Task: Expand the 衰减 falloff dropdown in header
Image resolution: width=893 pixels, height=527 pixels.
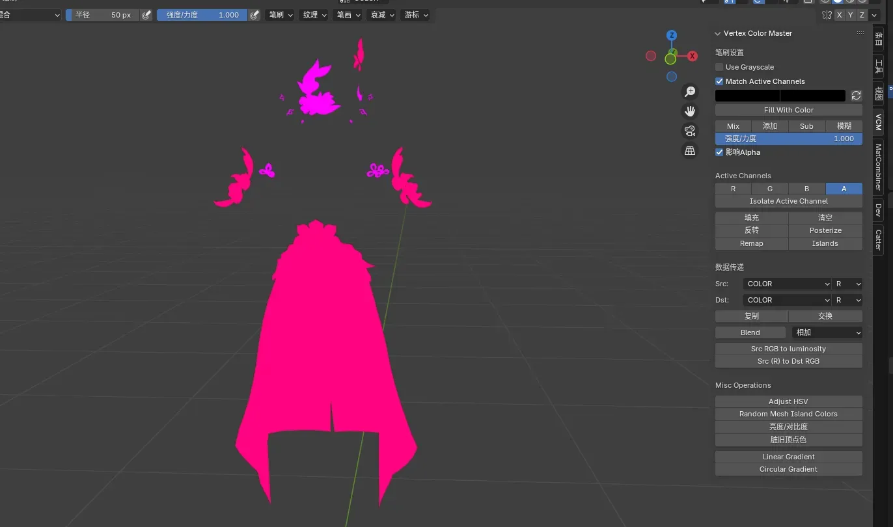Action: (382, 15)
